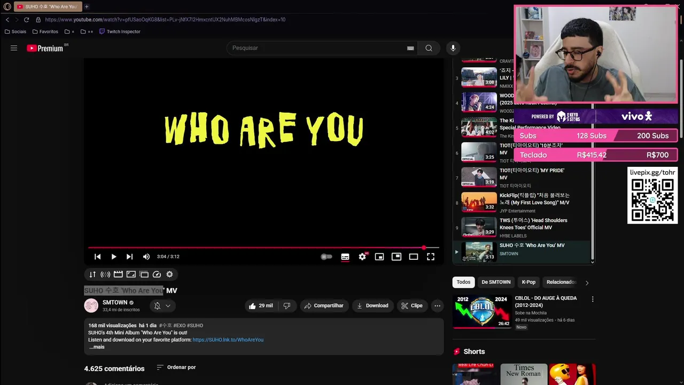Viewport: 684px width, 385px height.
Task: Select the De SMTOWN filter chip
Action: [x=496, y=282]
